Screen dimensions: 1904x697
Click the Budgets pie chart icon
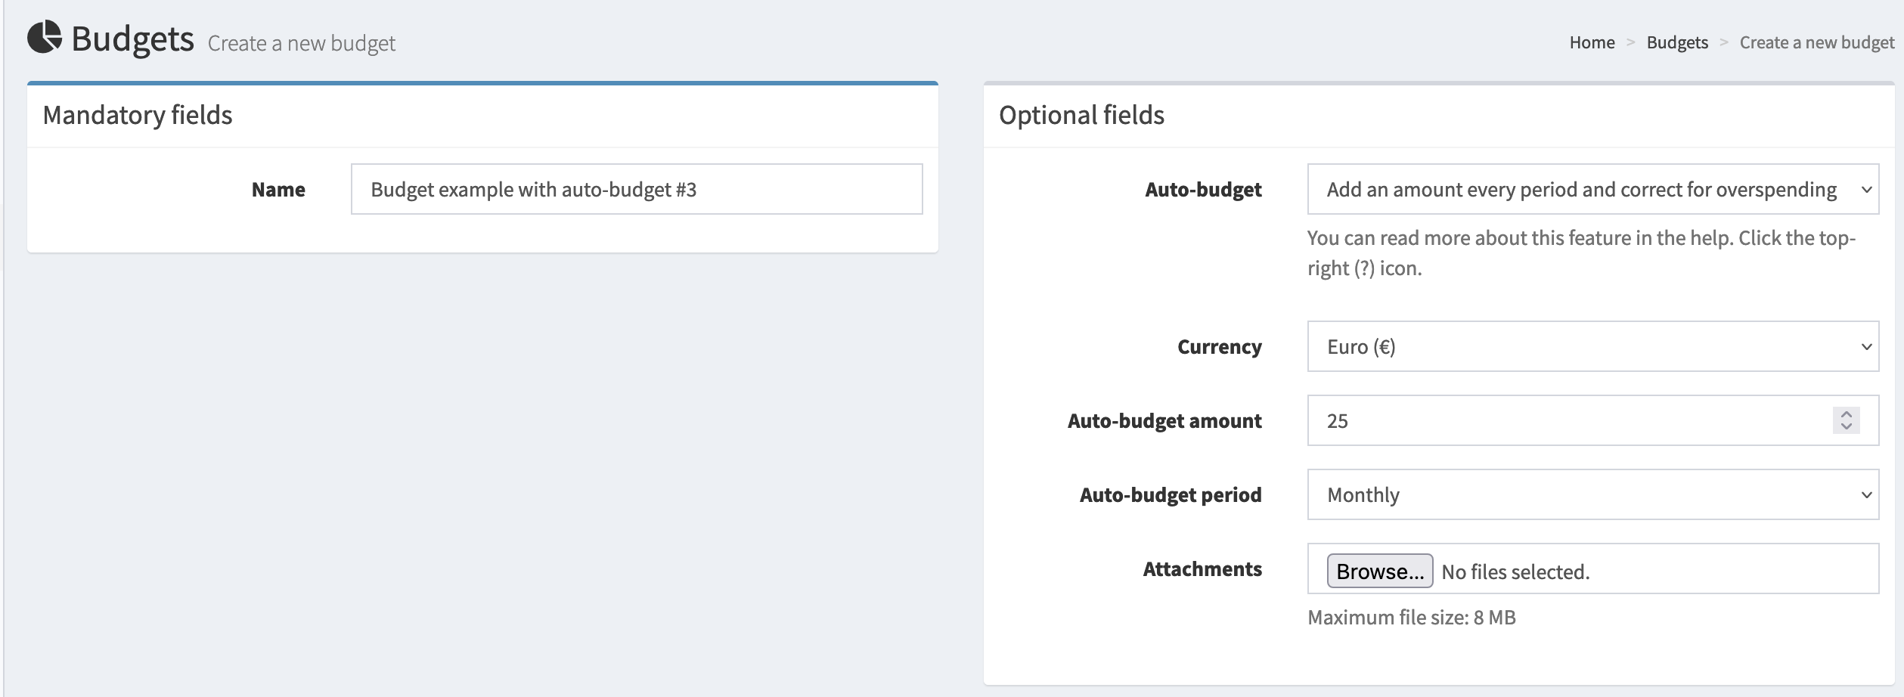(45, 37)
